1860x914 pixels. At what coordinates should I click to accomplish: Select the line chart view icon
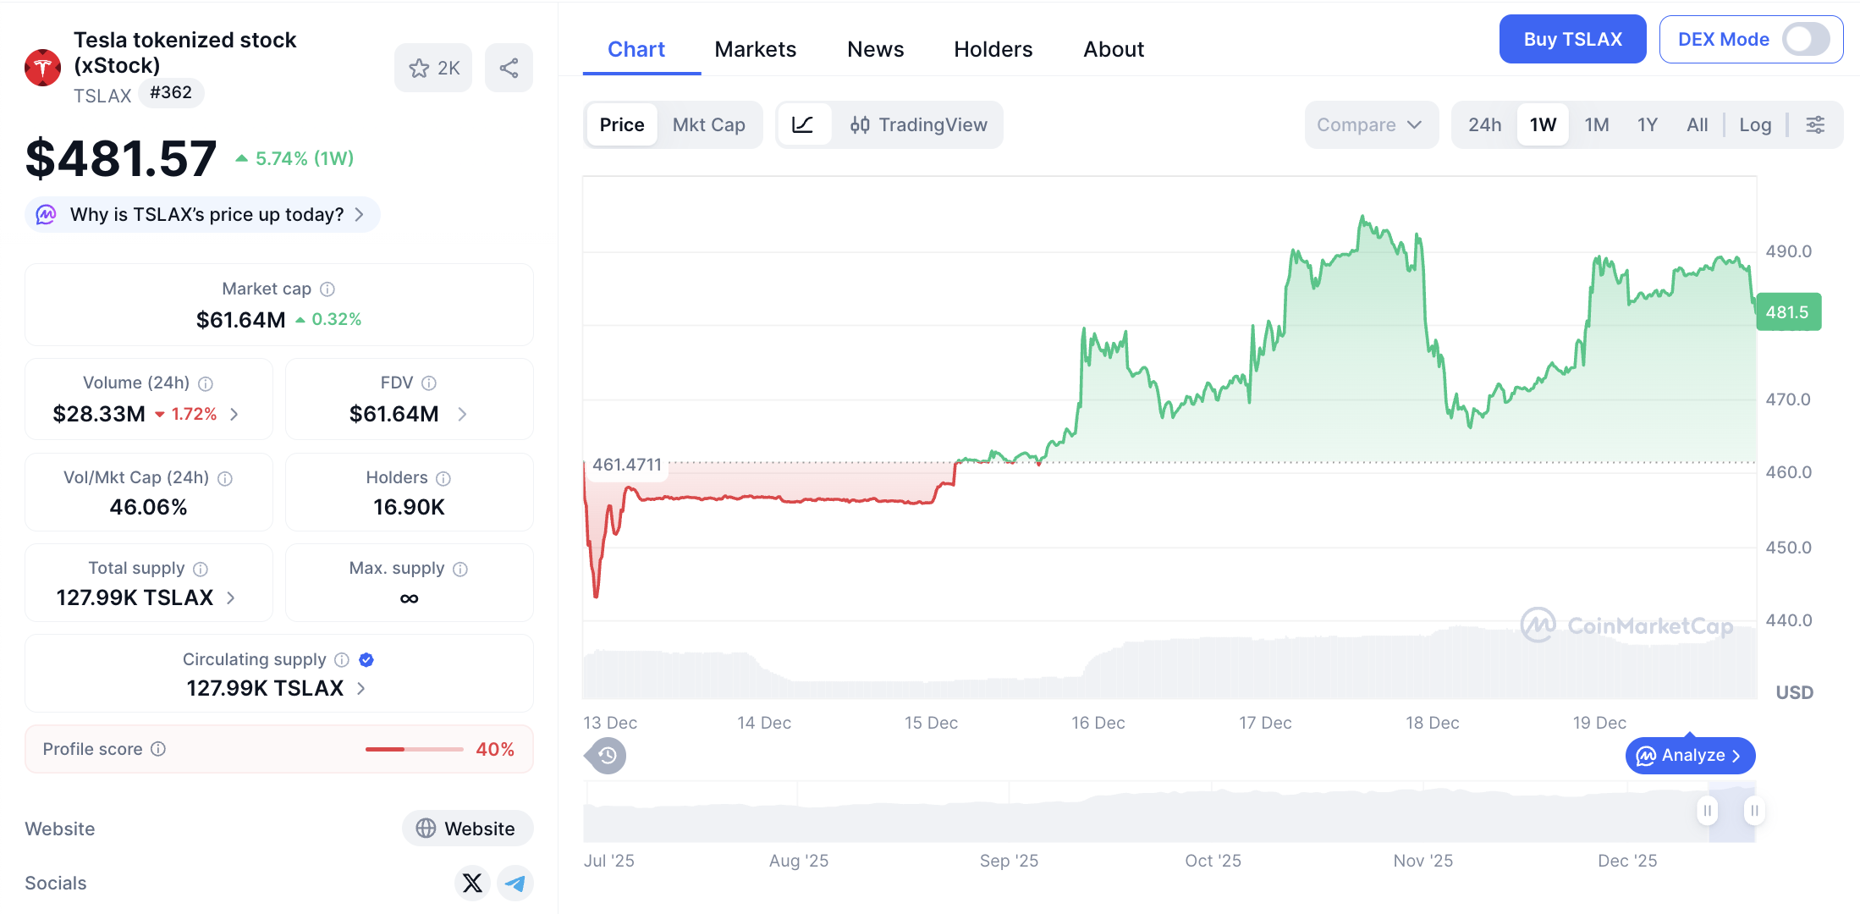click(803, 125)
